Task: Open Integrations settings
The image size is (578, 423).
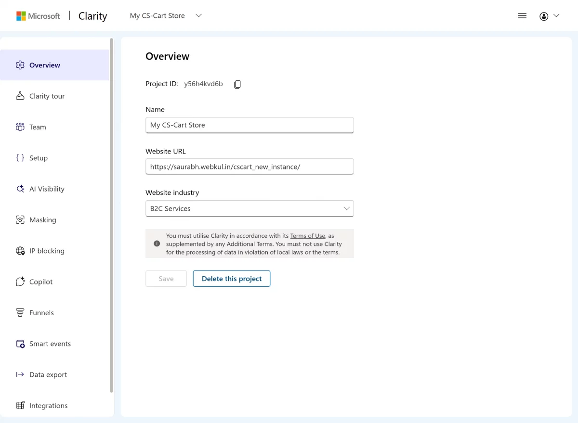Action: [x=54, y=405]
